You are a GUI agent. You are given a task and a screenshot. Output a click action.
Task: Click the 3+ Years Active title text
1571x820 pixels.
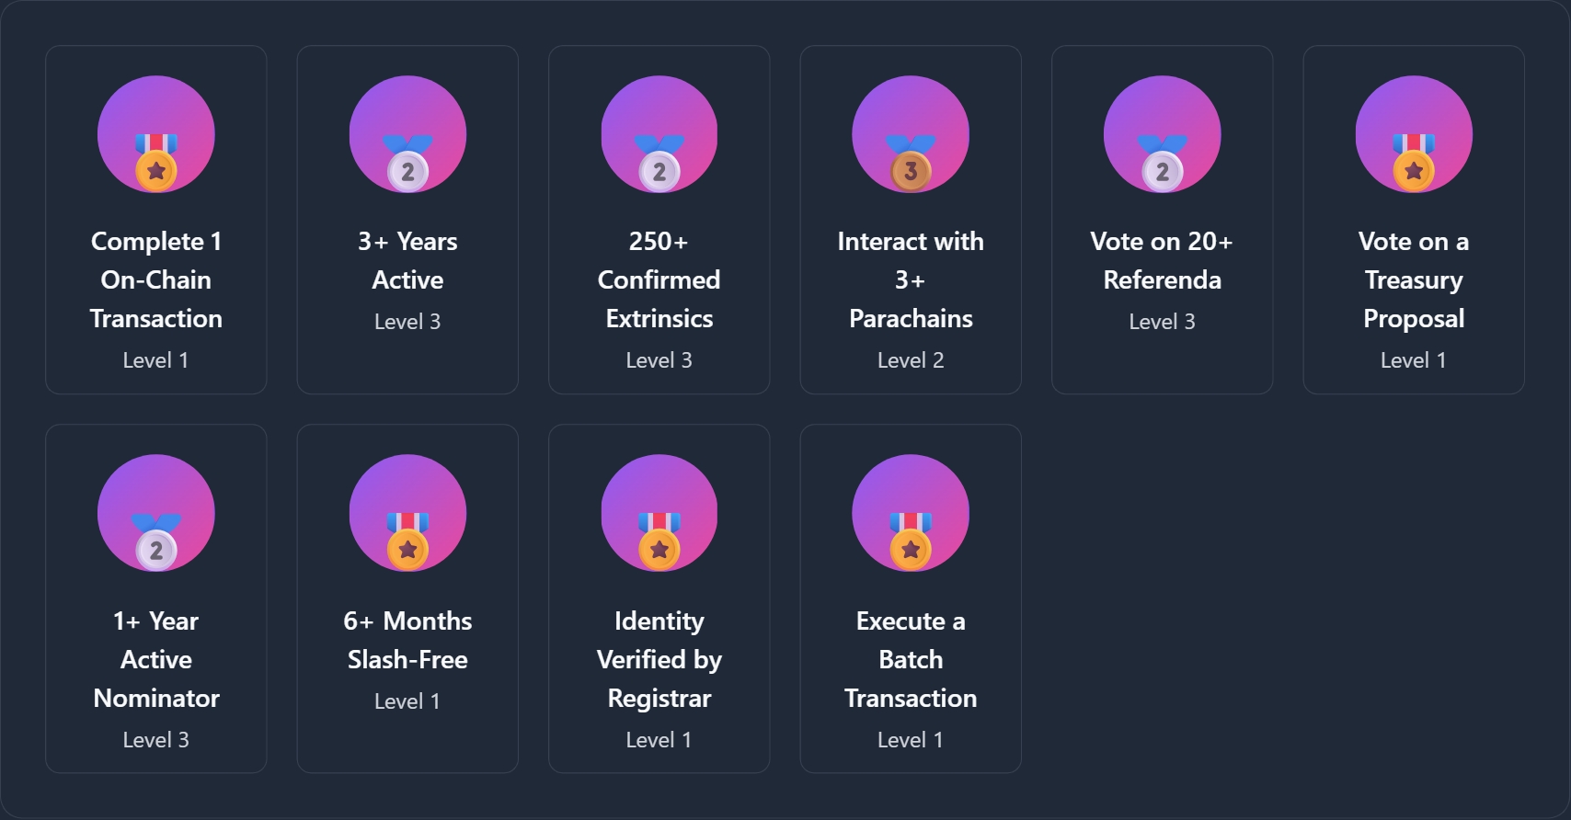[x=407, y=260]
